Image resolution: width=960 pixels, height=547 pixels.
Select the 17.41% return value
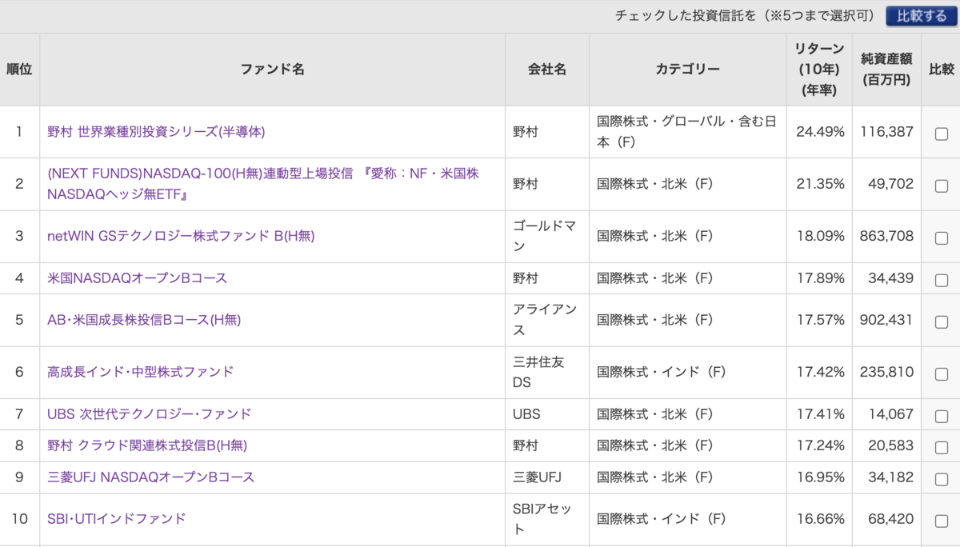[x=820, y=414]
